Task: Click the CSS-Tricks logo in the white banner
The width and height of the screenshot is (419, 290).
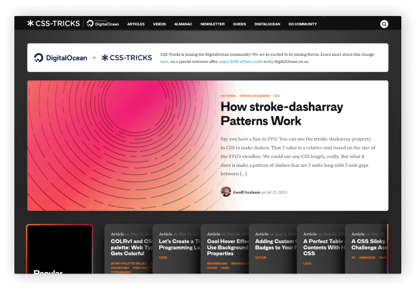Action: [127, 57]
